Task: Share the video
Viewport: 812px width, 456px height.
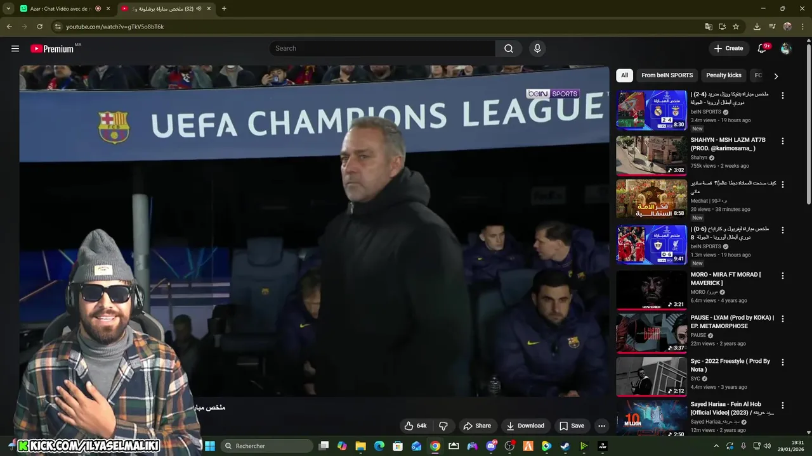Action: tap(477, 426)
